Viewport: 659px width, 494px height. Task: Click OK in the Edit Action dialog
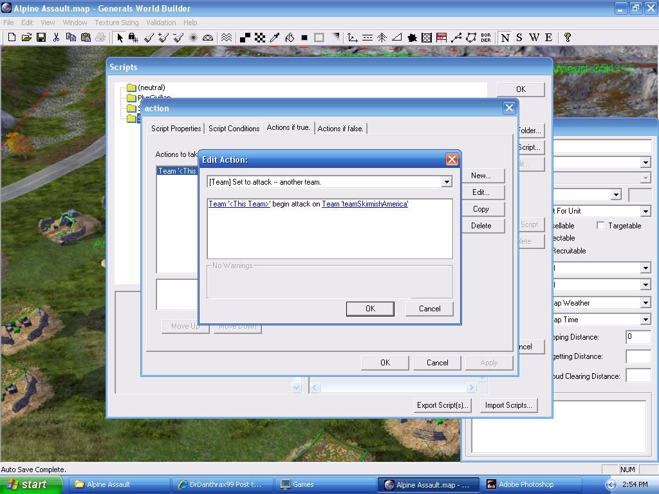(370, 309)
